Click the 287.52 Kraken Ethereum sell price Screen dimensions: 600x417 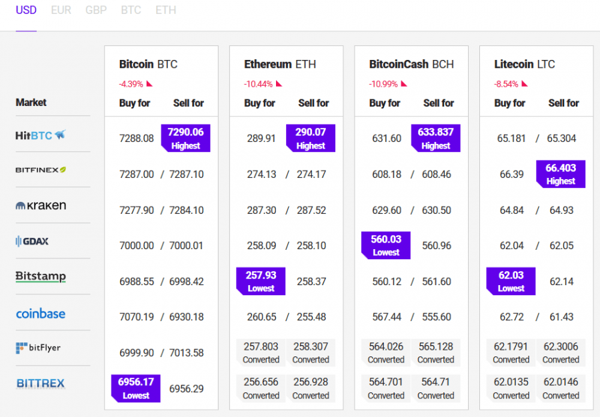[311, 210]
